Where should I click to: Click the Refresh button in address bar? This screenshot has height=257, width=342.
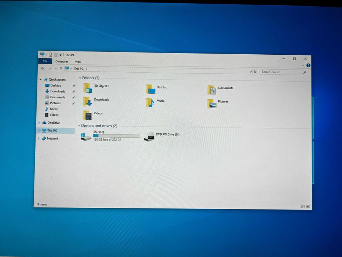click(255, 72)
